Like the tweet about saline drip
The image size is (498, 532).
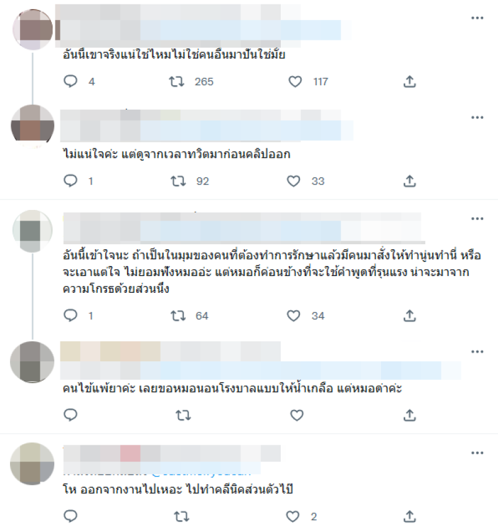297,416
